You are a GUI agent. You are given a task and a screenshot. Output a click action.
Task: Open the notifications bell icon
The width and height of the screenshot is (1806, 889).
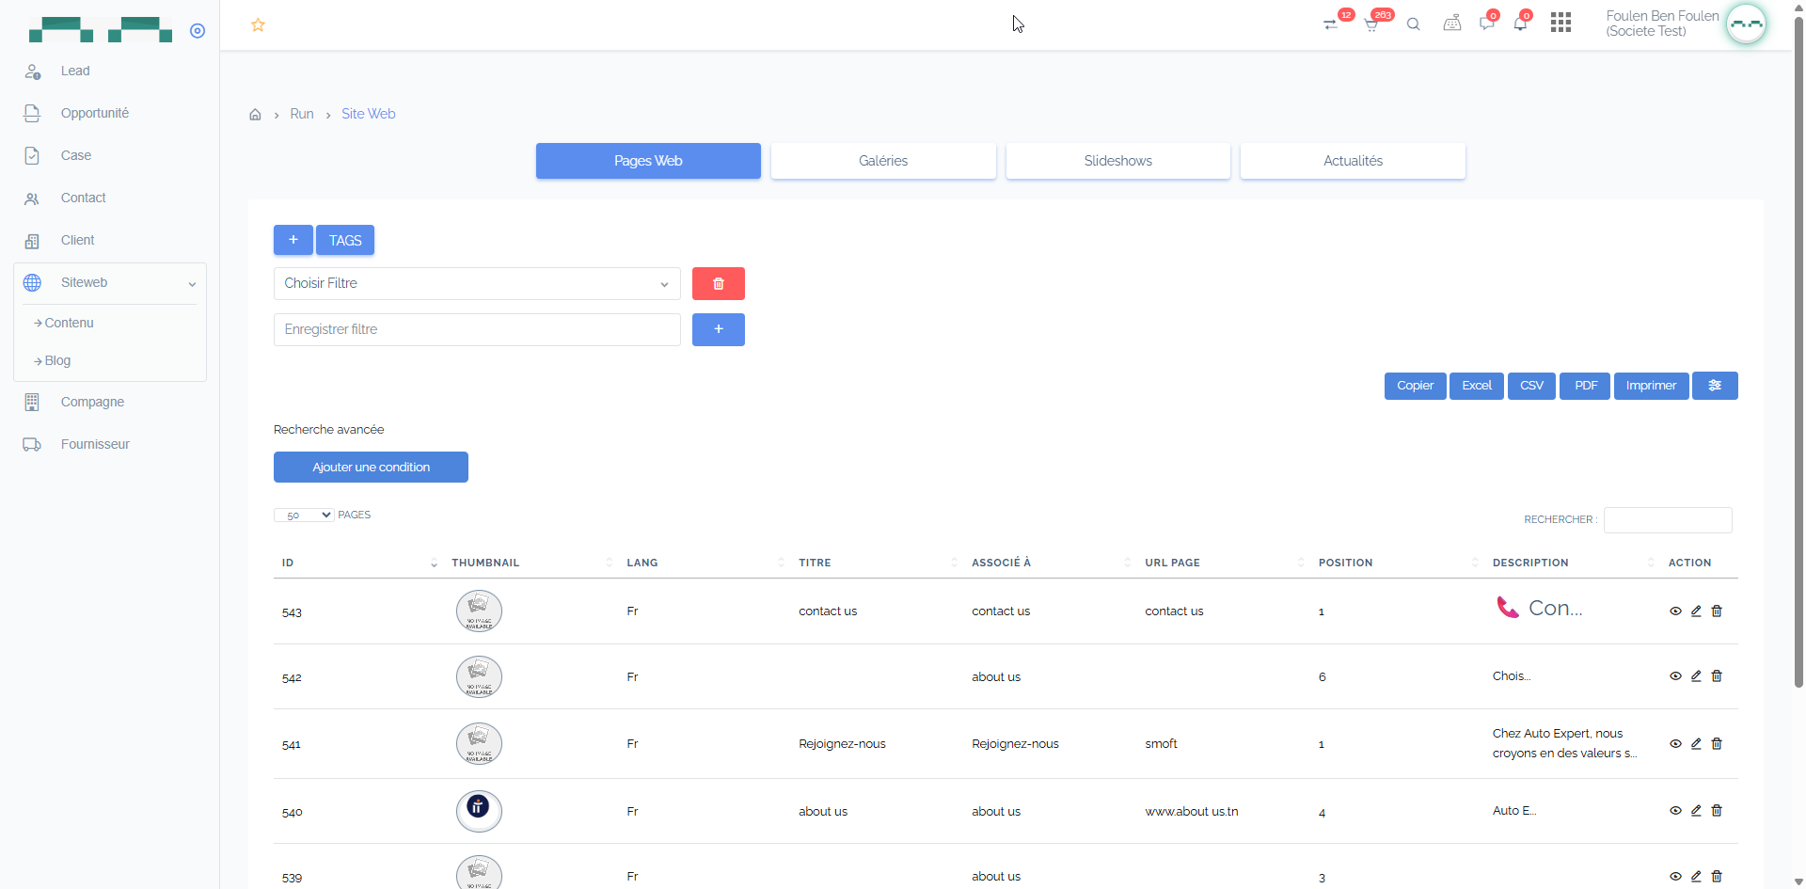(x=1520, y=24)
